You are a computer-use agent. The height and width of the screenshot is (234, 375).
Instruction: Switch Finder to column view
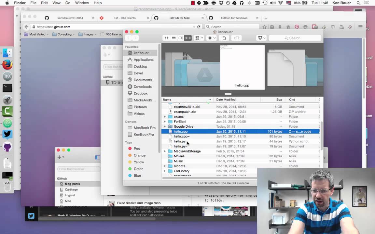click(x=181, y=38)
